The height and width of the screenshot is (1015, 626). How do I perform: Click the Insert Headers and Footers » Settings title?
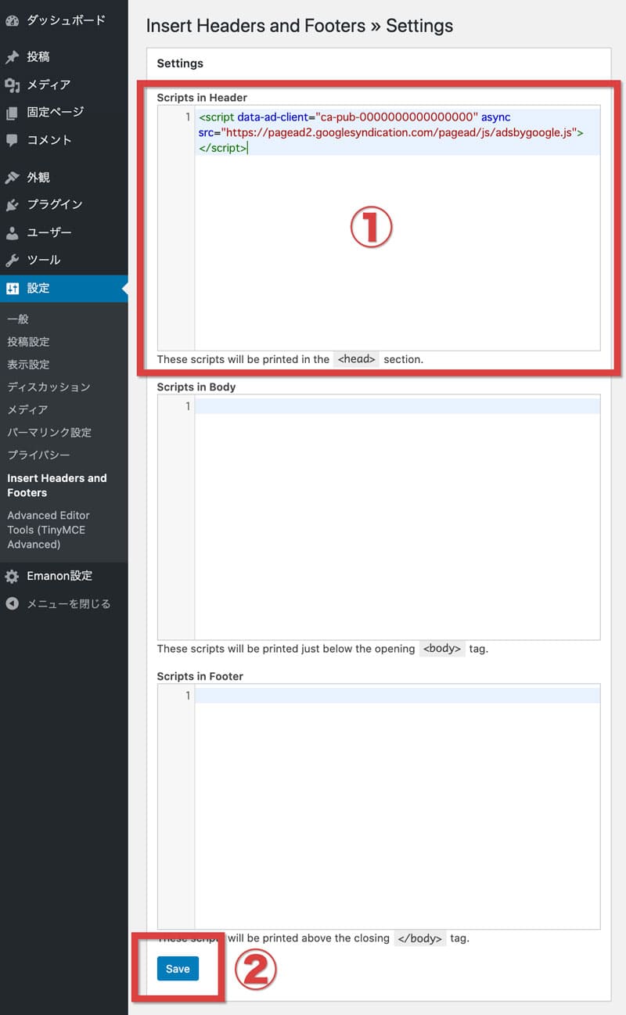tap(300, 26)
